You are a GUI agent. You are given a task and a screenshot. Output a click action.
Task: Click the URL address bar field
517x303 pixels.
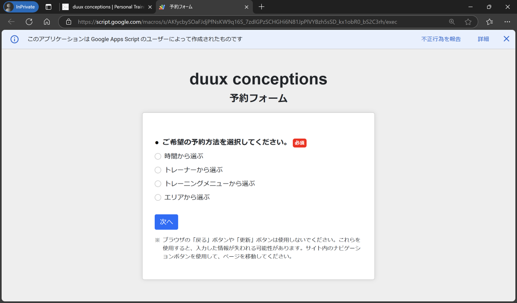(253, 22)
